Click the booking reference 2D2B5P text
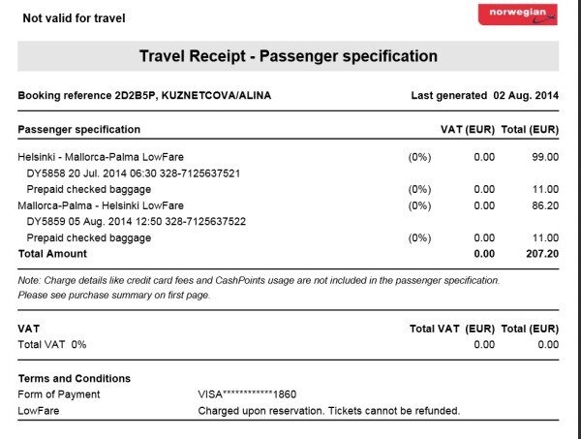The height and width of the screenshot is (439, 581). pos(88,96)
